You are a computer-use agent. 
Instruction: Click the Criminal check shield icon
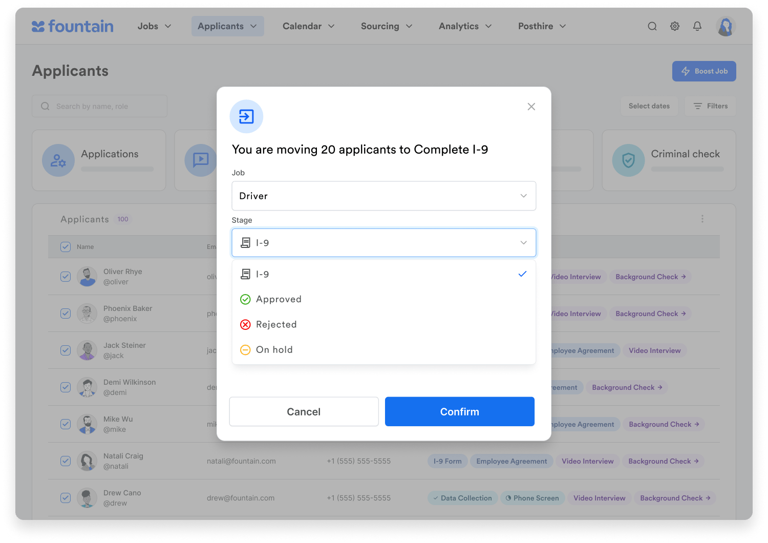click(x=628, y=160)
